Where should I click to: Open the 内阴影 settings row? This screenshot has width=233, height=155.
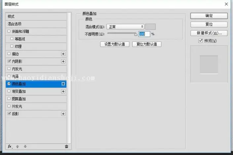pyautogui.click(x=36, y=61)
